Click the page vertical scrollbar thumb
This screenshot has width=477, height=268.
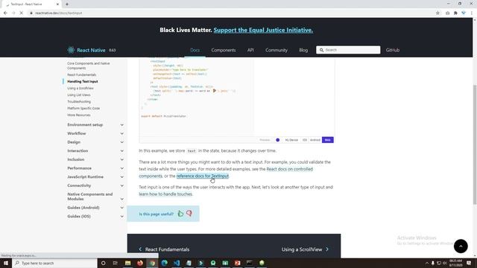[475, 144]
